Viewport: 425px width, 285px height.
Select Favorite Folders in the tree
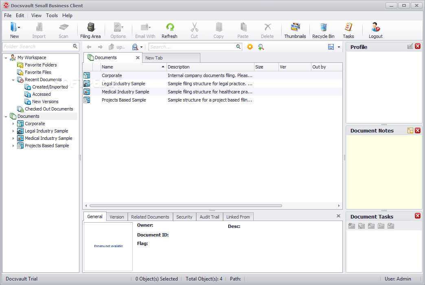pos(41,65)
